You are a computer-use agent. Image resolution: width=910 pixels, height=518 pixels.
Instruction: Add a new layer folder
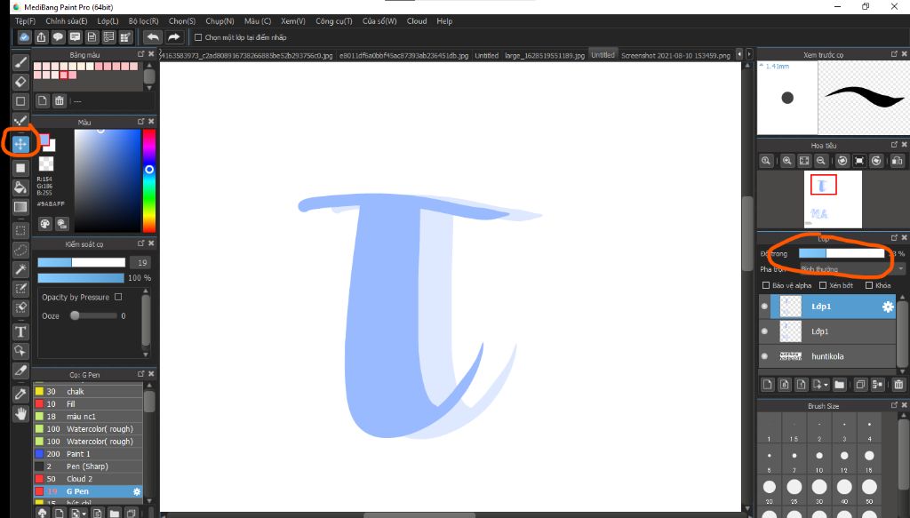[x=839, y=384]
